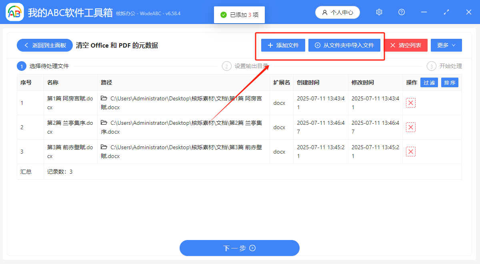Viewport: 480px width, 264px height.
Task: Click 返回到主面板 back button
Action: (45, 45)
